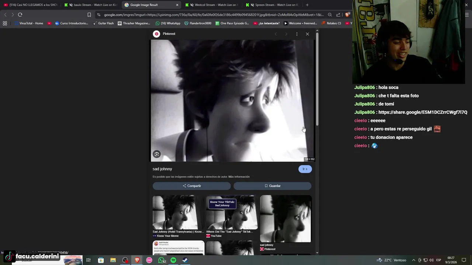Open the Guitar Flash bookmark
The height and width of the screenshot is (265, 472).
(x=103, y=23)
